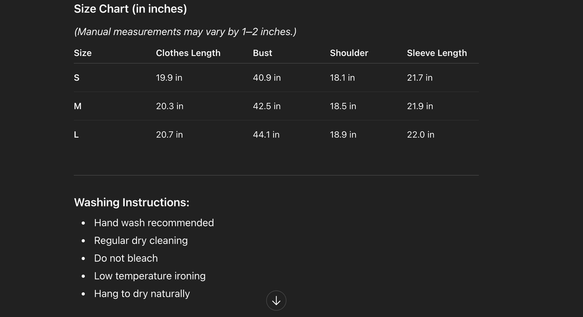Click the manual measurements note

[x=185, y=32]
